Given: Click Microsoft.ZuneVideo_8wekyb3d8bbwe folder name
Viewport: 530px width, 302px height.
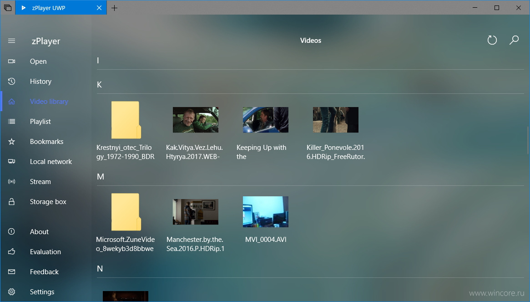Looking at the screenshot, I should point(126,244).
